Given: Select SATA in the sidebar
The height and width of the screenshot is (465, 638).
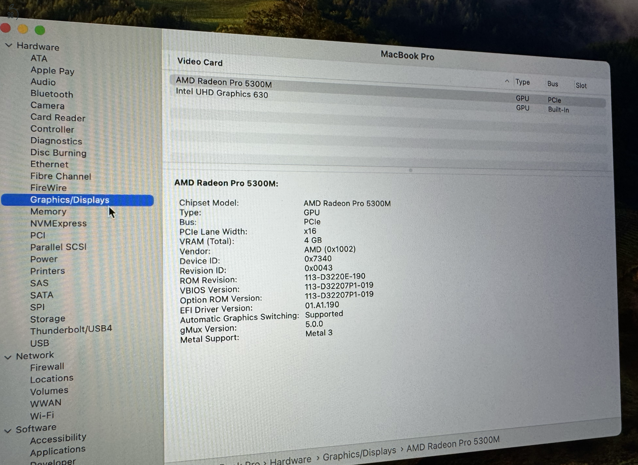Looking at the screenshot, I should (42, 295).
